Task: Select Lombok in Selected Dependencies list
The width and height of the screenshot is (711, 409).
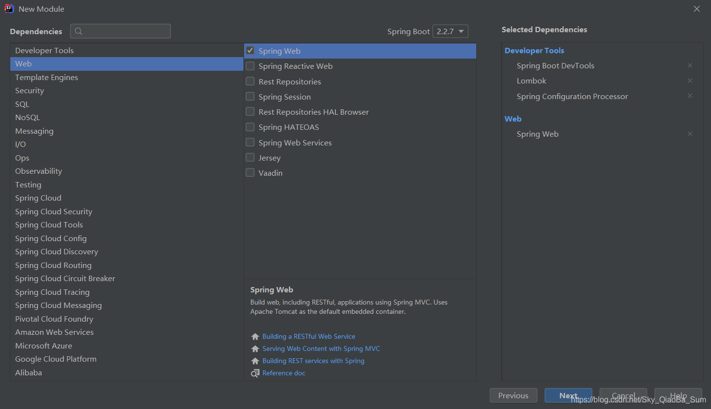Action: (x=531, y=81)
